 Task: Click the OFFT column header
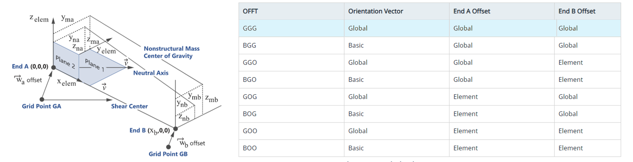tap(250, 11)
